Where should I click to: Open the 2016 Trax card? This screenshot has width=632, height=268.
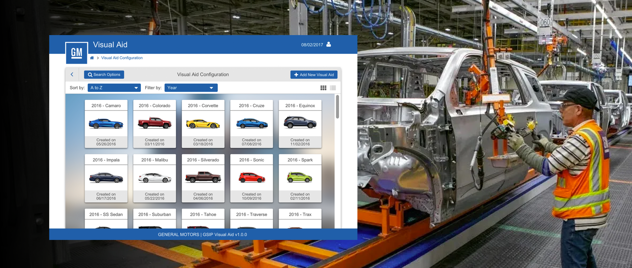click(300, 219)
